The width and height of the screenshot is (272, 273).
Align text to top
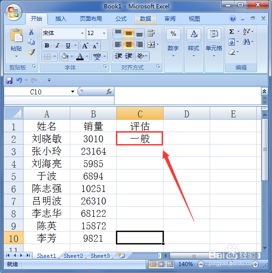(118, 33)
